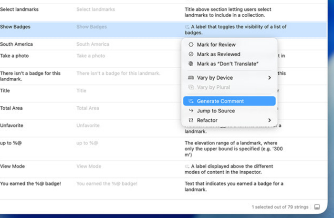The width and height of the screenshot is (334, 218).
Task: Click the Vary by Device icon
Action: click(191, 78)
